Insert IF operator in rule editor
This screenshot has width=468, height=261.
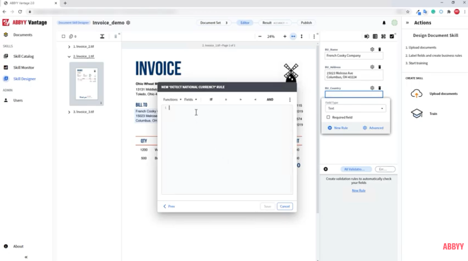point(211,100)
